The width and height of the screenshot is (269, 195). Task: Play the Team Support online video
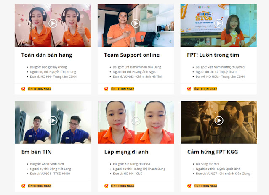click(x=136, y=24)
